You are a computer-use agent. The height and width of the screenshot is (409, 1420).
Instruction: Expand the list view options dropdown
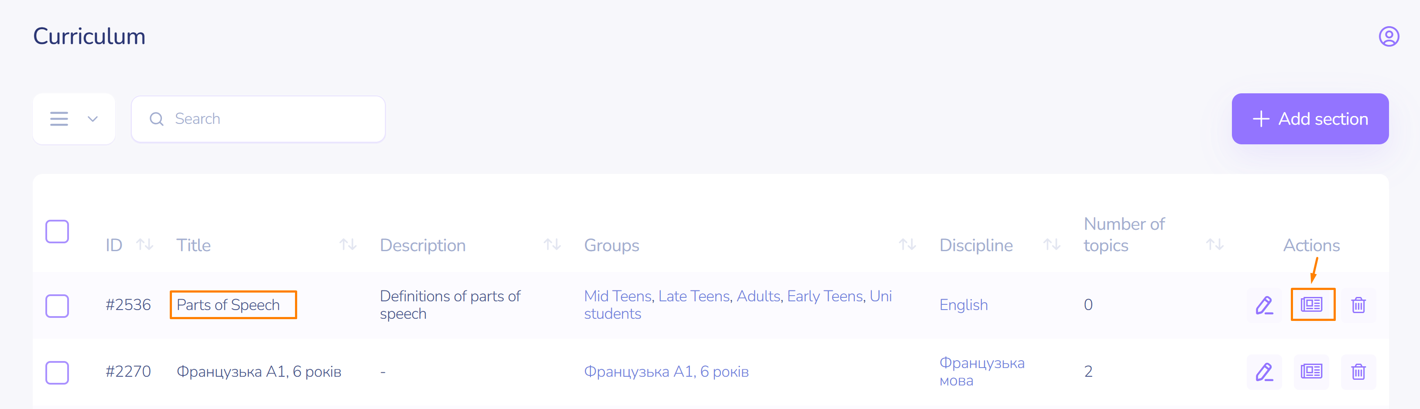[74, 119]
